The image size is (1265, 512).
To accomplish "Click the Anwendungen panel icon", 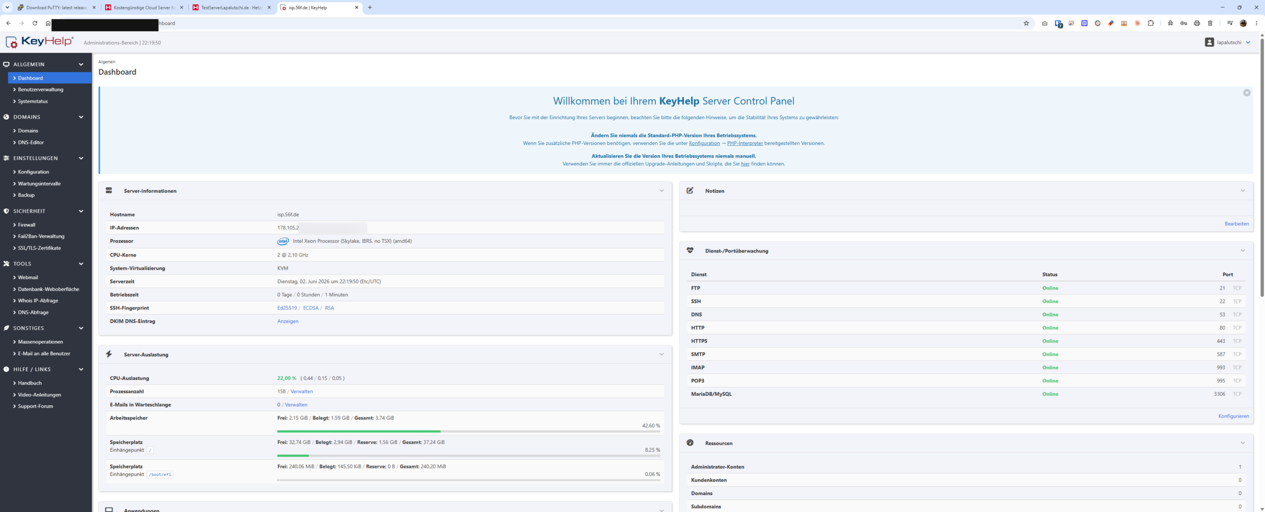I will coord(109,510).
